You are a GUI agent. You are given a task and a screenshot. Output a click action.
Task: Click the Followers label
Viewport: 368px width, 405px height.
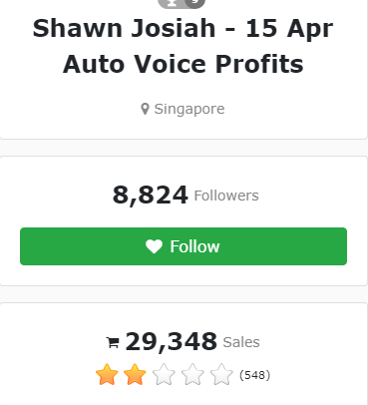(226, 196)
